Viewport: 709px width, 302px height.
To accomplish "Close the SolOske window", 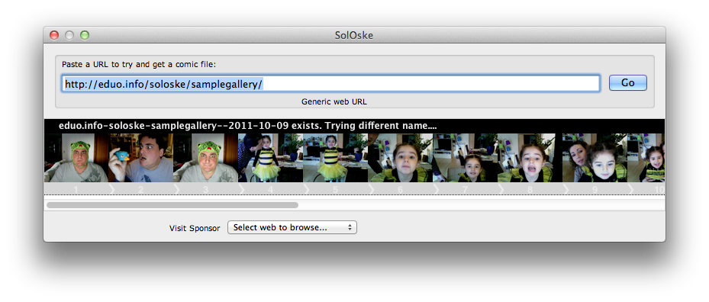I will click(54, 35).
